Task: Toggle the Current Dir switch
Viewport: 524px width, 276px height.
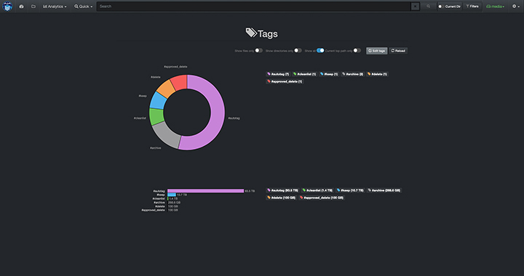Action: click(x=441, y=7)
